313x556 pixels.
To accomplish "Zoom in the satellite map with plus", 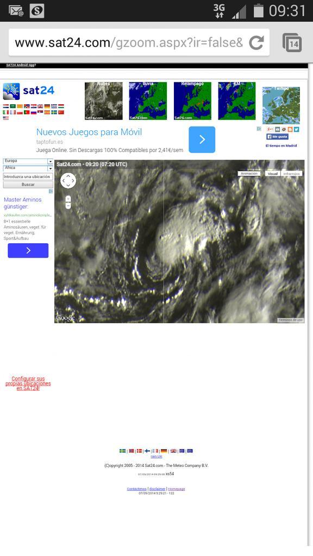I will point(68,199).
